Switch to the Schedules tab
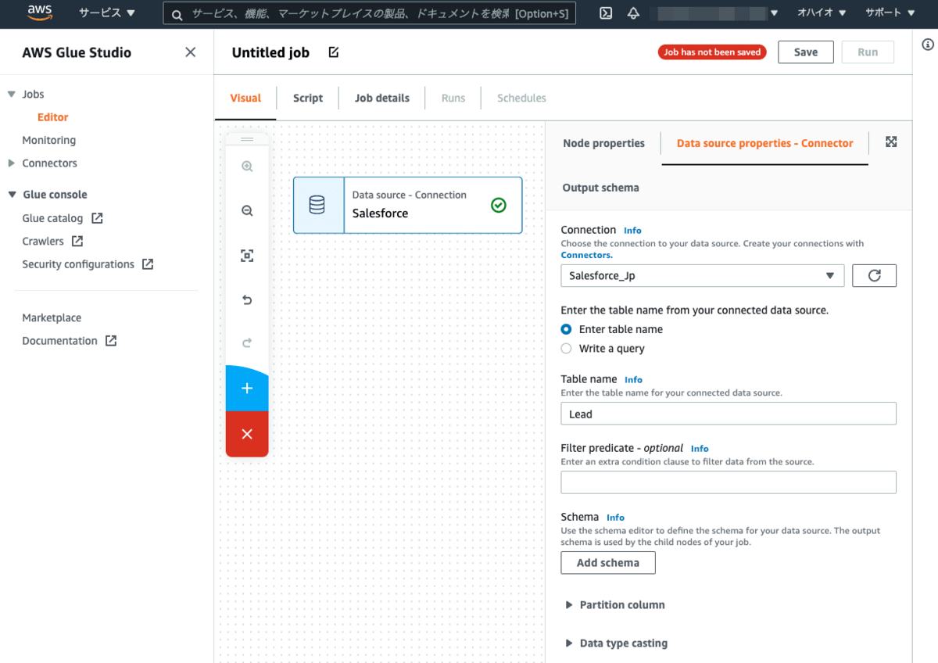 point(521,98)
